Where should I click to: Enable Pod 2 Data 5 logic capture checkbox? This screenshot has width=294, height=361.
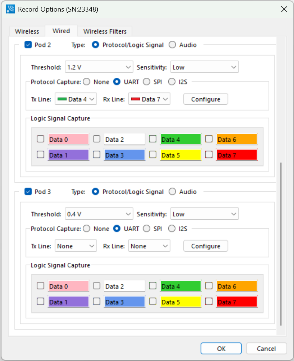click(x=153, y=154)
